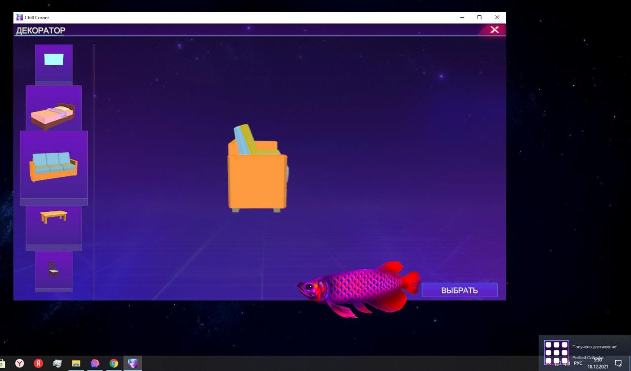
Task: Click the red arowana fish pet
Action: pyautogui.click(x=359, y=289)
